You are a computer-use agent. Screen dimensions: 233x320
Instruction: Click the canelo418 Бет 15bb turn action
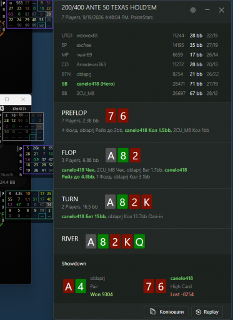(x=84, y=216)
